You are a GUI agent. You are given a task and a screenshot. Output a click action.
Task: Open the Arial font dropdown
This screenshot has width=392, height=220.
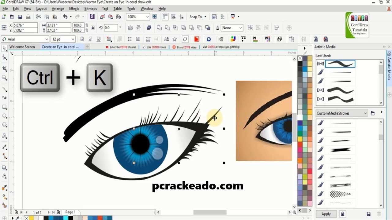click(x=47, y=39)
